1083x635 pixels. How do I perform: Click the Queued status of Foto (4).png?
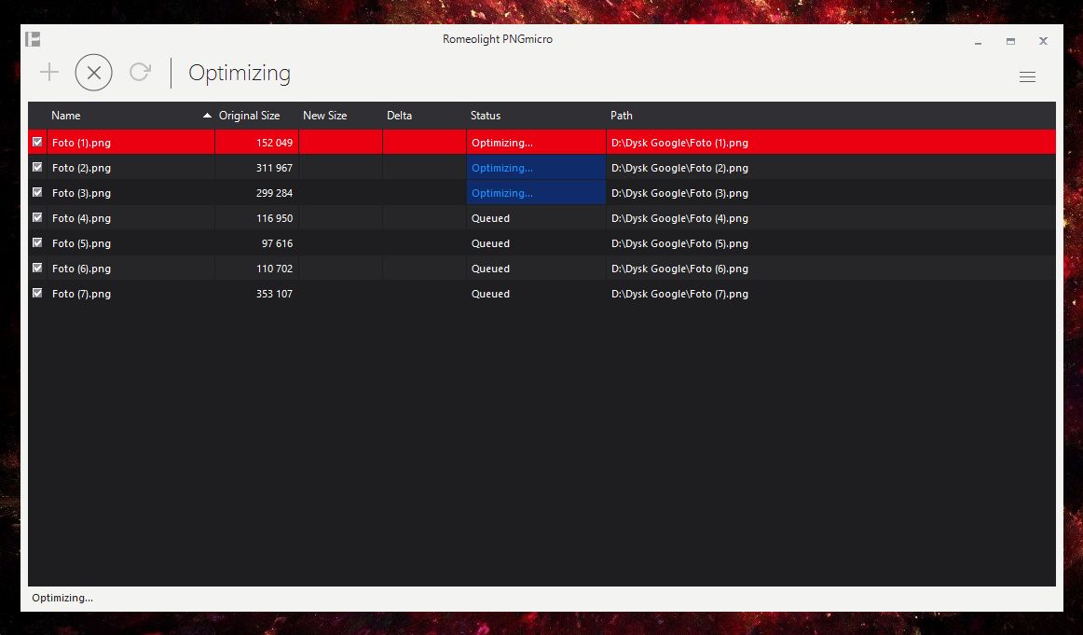[490, 218]
